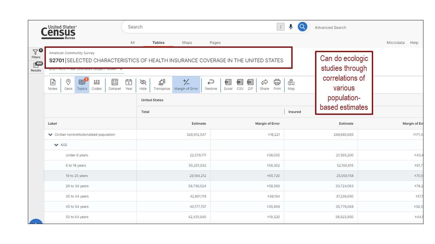This screenshot has height=244, width=435.
Task: Select the Geos filter icon
Action: pos(68,84)
